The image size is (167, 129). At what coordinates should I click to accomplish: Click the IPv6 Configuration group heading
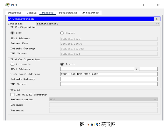[25, 59]
